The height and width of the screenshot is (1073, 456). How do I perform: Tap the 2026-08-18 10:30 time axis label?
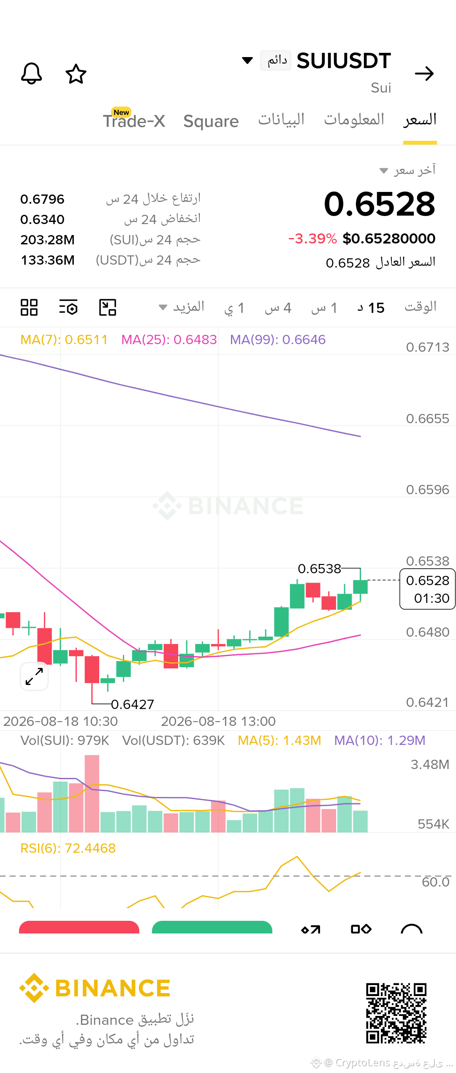pyautogui.click(x=60, y=721)
